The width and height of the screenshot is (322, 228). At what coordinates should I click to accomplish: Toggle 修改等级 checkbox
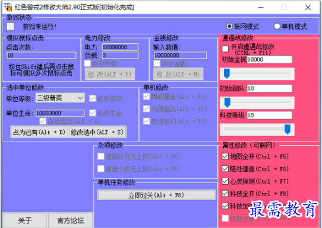pos(93,98)
